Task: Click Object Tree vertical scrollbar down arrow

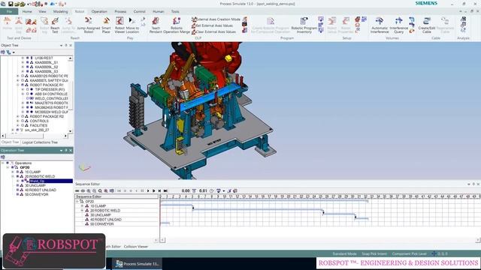Action: [x=71, y=131]
